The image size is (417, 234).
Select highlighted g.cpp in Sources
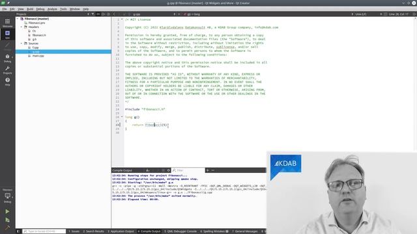[63, 52]
